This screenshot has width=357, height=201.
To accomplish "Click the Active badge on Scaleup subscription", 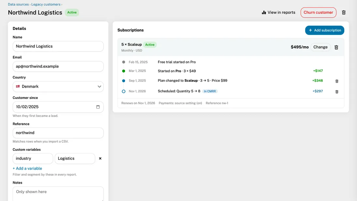I will [150, 45].
